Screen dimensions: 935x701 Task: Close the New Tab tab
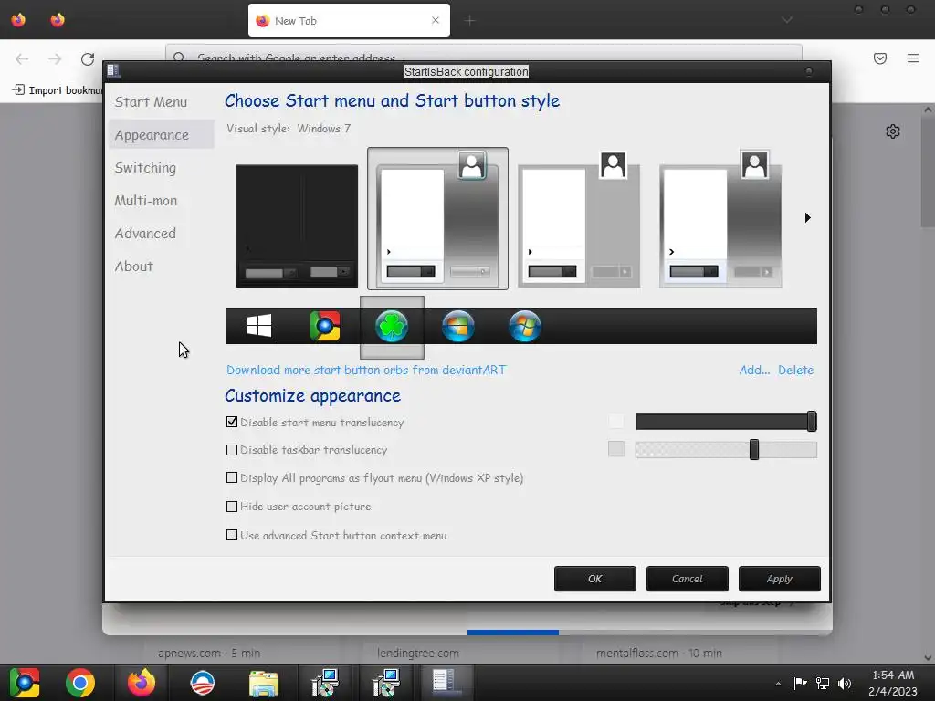436,20
